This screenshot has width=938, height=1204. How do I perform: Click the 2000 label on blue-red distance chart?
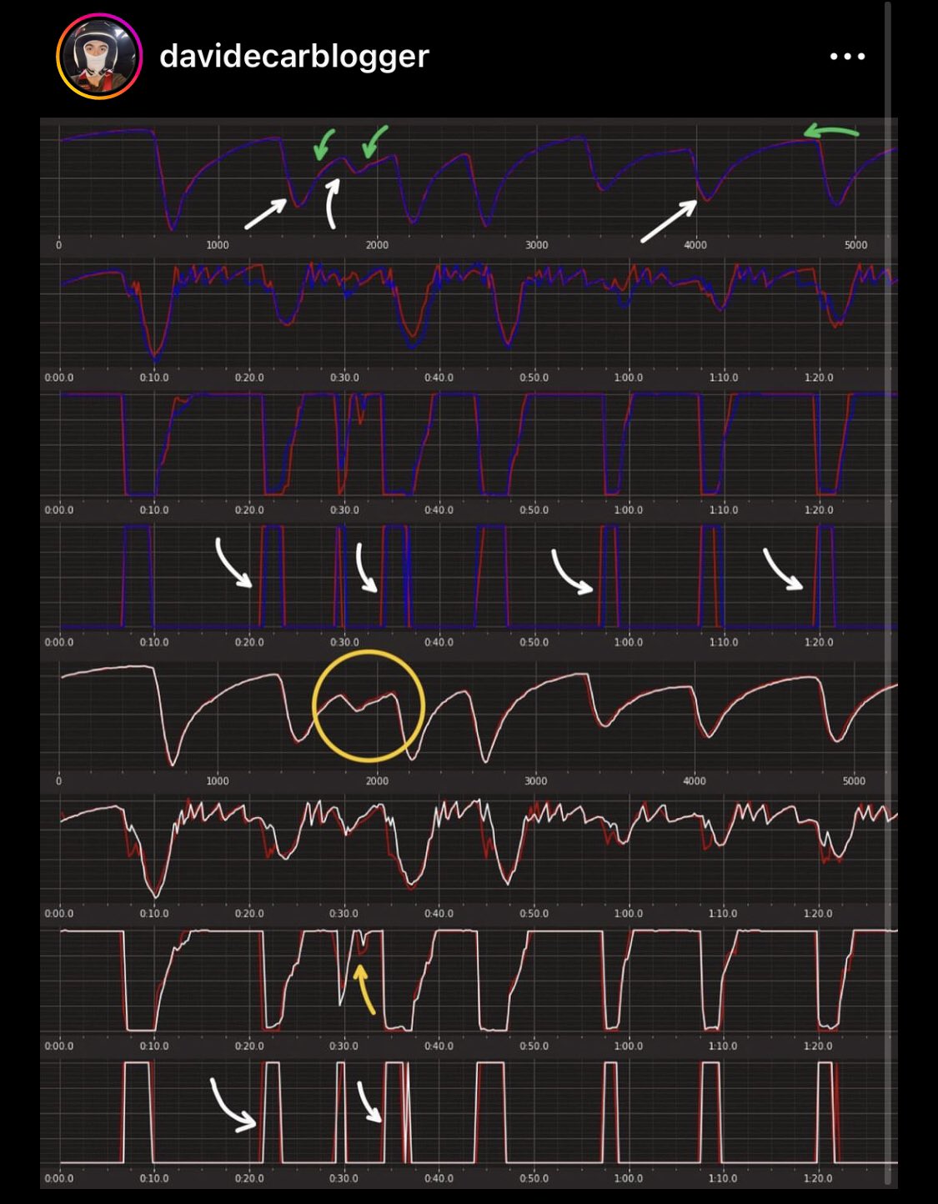[x=377, y=244]
